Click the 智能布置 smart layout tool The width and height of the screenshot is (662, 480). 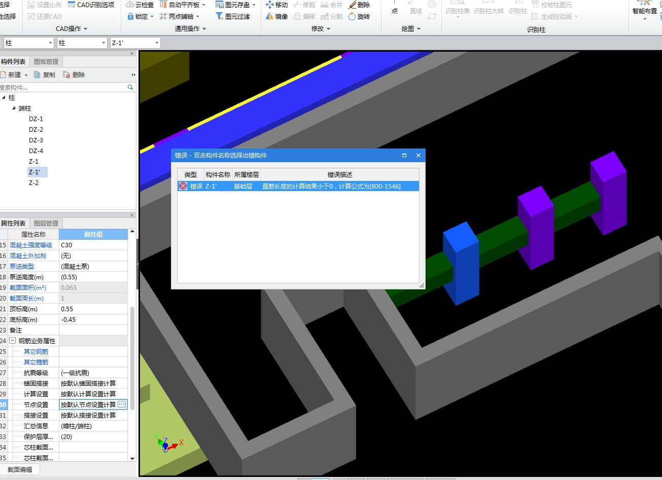coord(645,9)
